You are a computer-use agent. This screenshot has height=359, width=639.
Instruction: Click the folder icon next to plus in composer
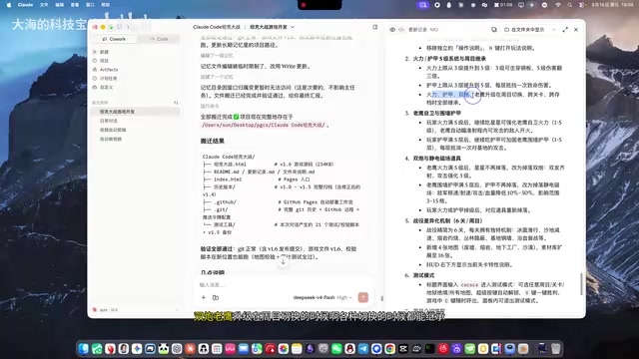[x=216, y=297]
